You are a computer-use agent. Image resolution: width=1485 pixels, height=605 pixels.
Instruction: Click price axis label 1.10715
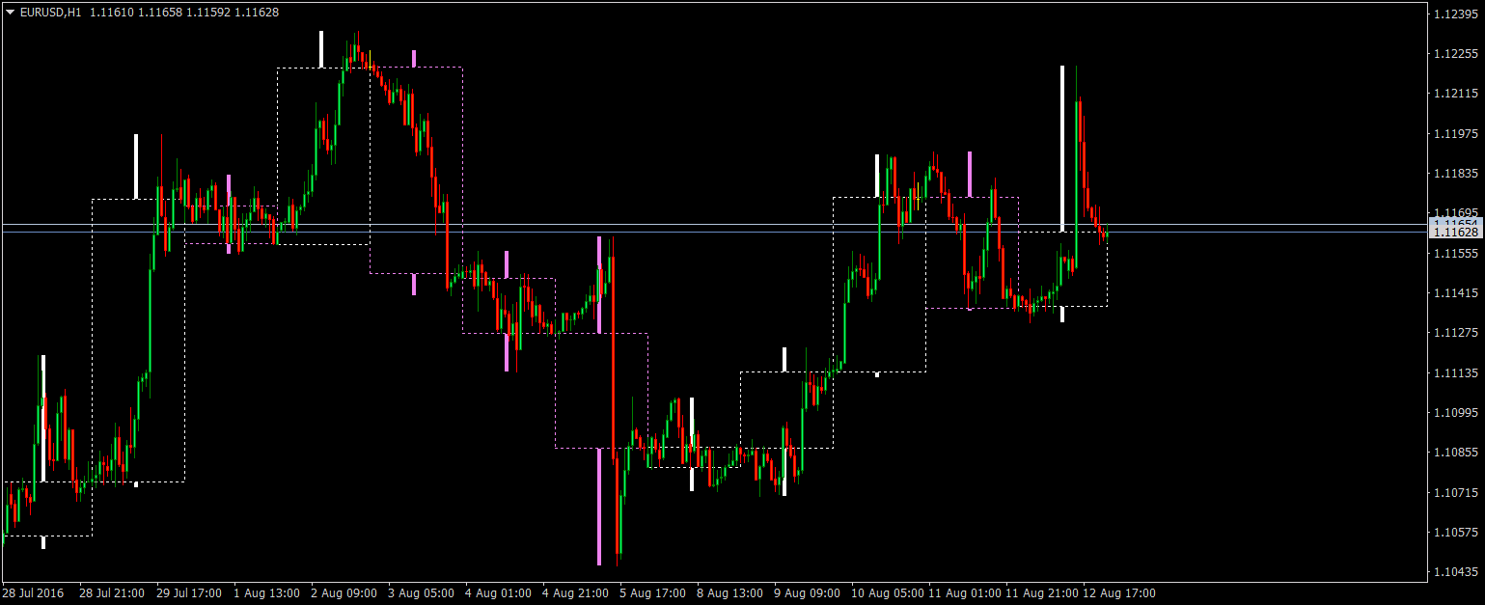(x=1457, y=493)
